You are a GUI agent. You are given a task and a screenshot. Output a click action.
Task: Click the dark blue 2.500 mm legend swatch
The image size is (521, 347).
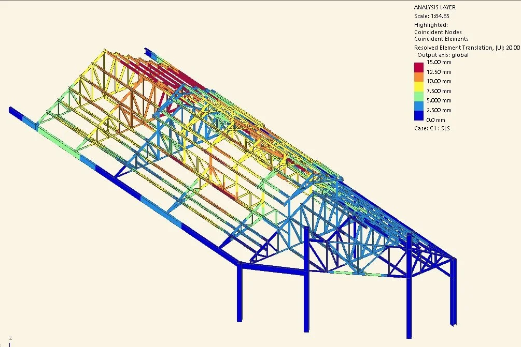click(x=419, y=115)
